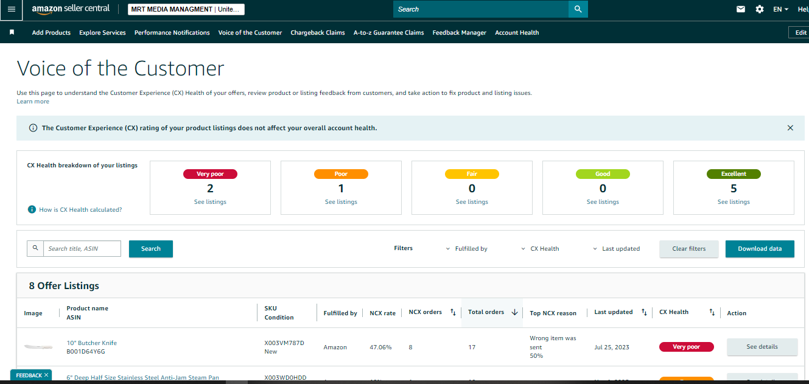The height and width of the screenshot is (384, 809).
Task: Sort by CX Health arrows
Action: [x=712, y=312]
